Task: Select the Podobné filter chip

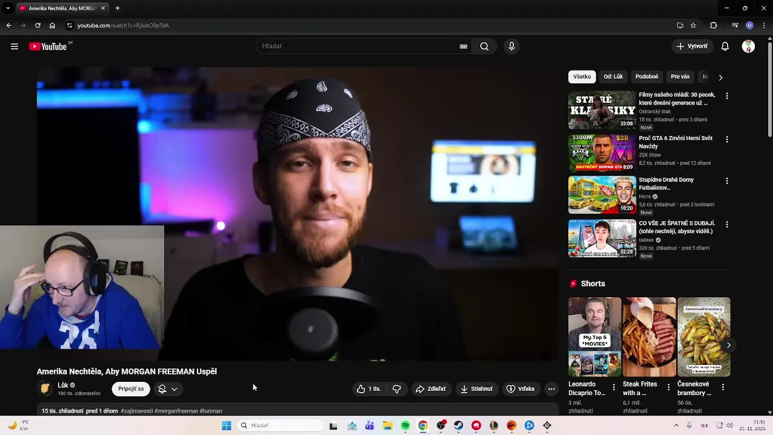Action: point(647,77)
